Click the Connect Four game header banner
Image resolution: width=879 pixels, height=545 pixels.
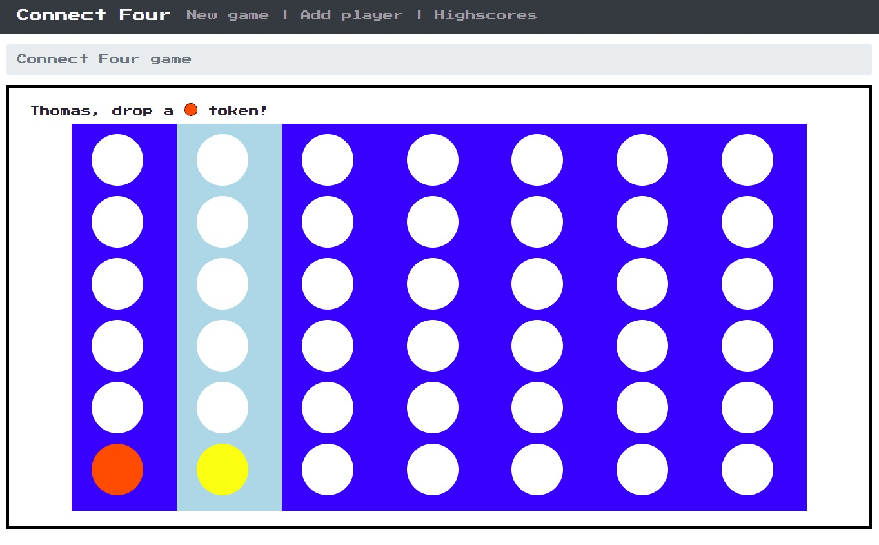coord(103,59)
